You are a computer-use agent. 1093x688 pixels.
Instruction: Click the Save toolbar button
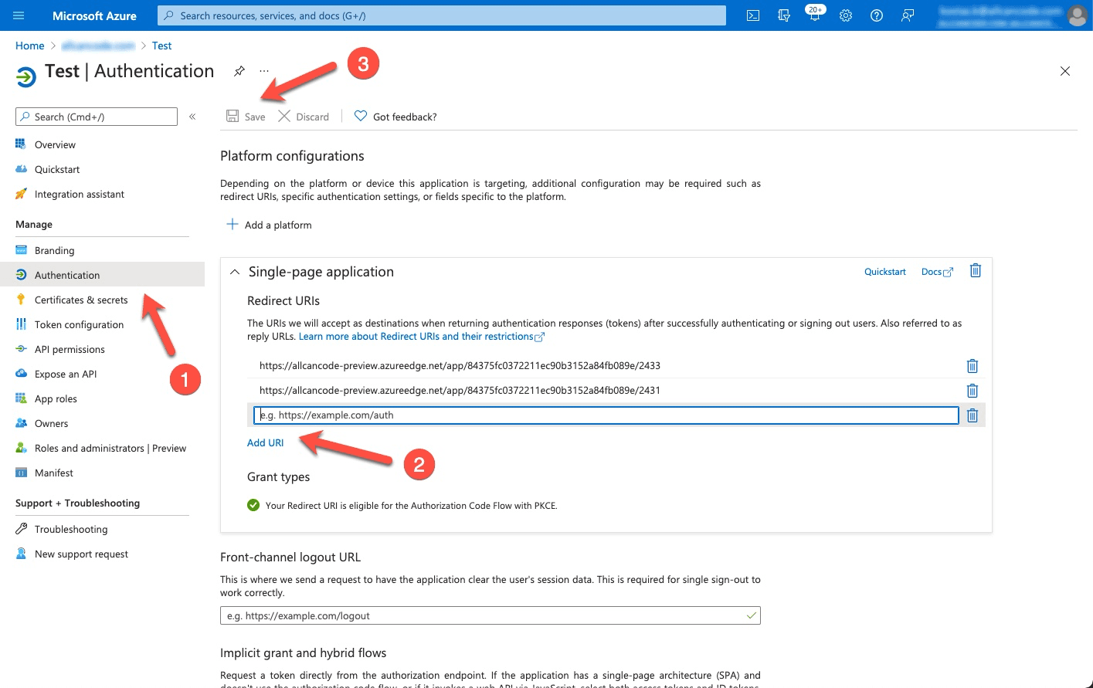coord(246,117)
